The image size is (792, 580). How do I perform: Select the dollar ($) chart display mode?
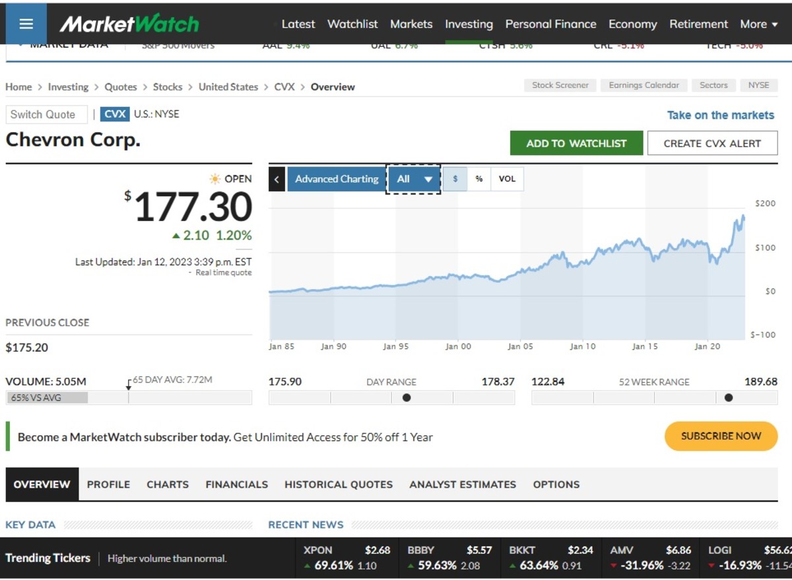(x=455, y=179)
